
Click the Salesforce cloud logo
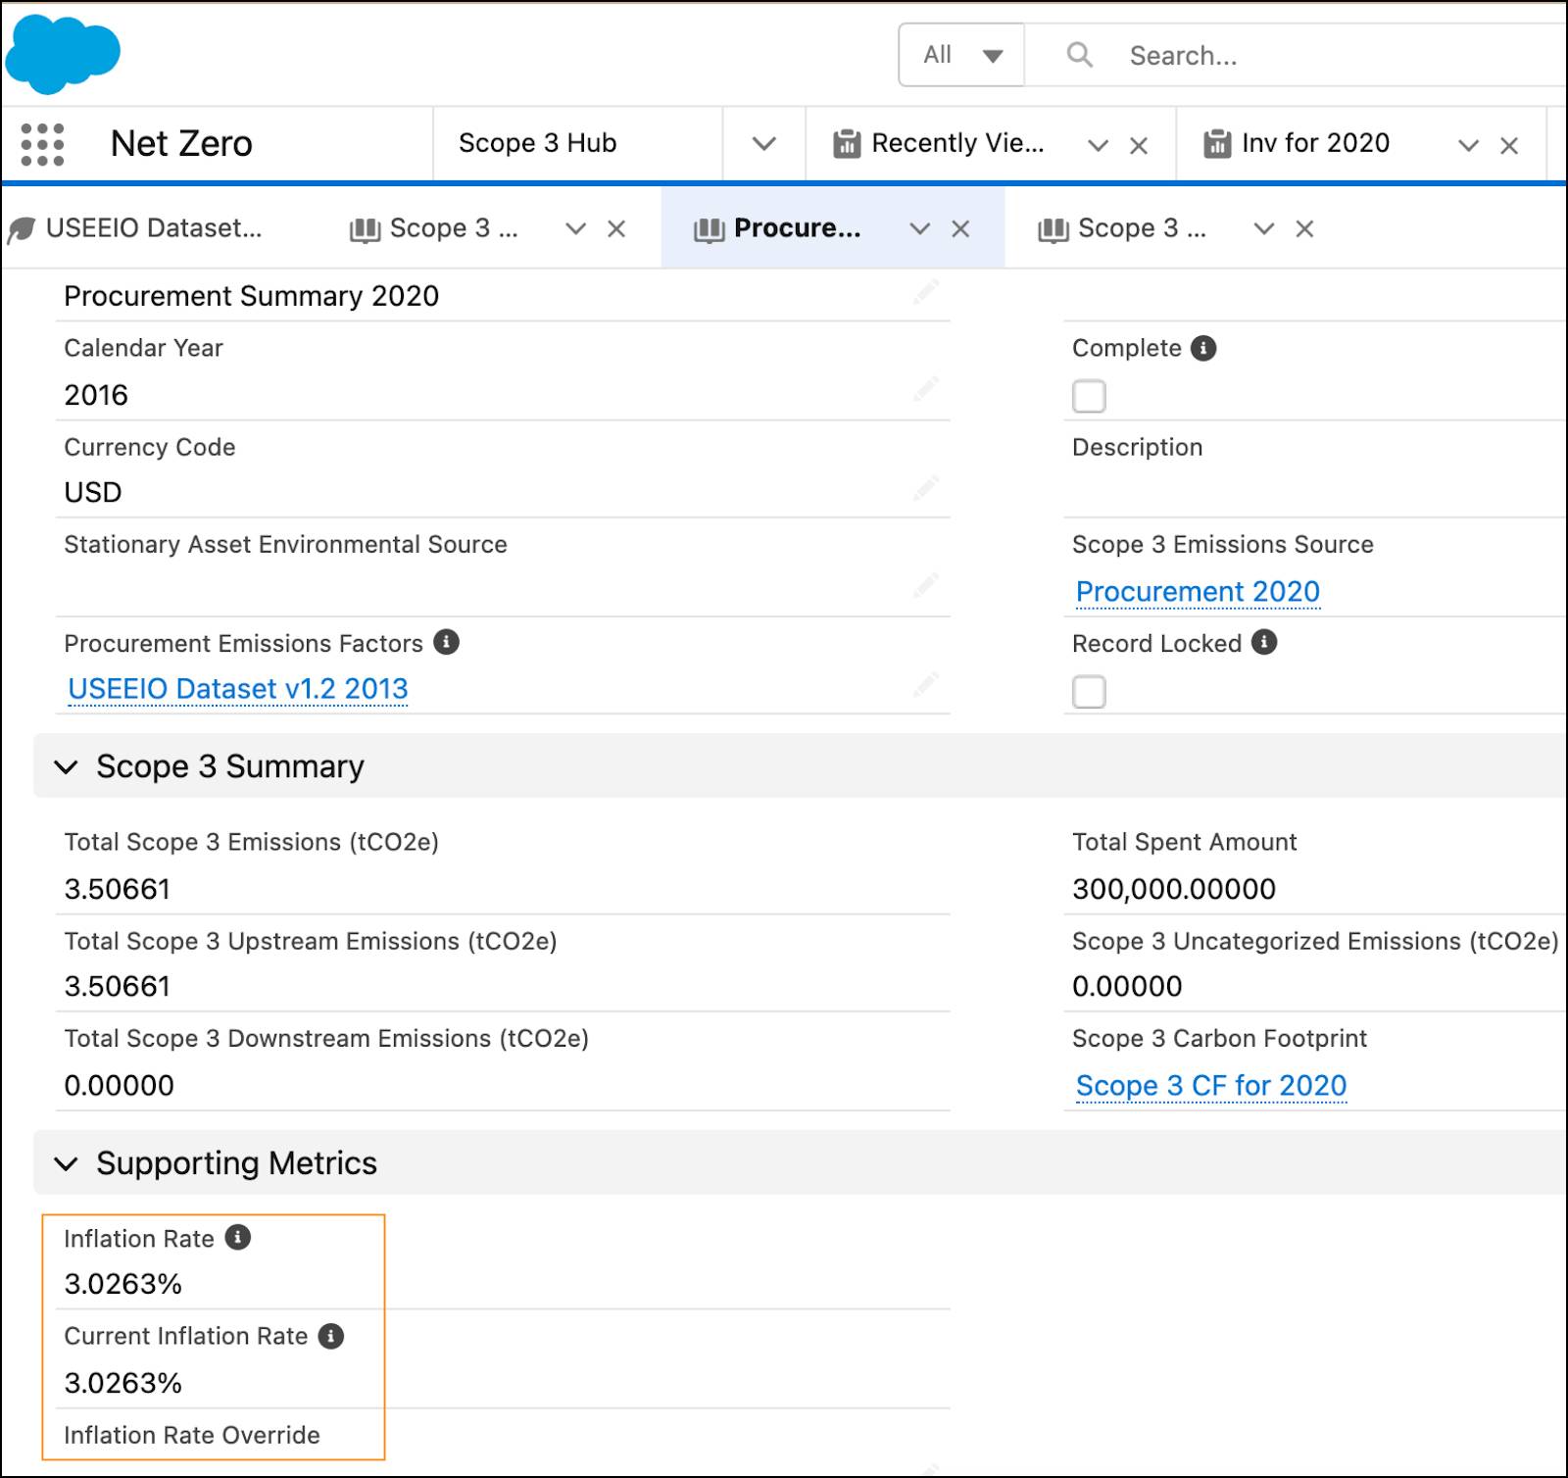tap(63, 55)
